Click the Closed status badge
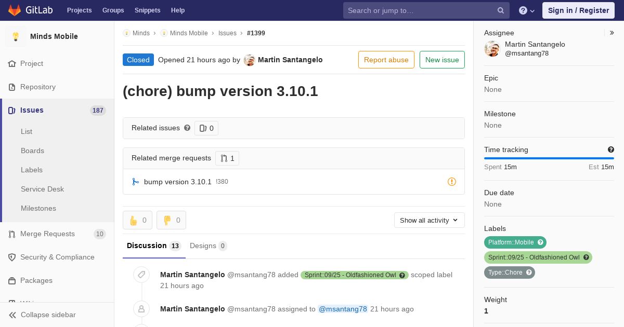The width and height of the screenshot is (624, 327). click(138, 60)
